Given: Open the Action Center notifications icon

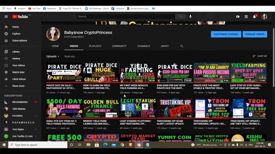Looking at the screenshot, I should tap(269, 145).
